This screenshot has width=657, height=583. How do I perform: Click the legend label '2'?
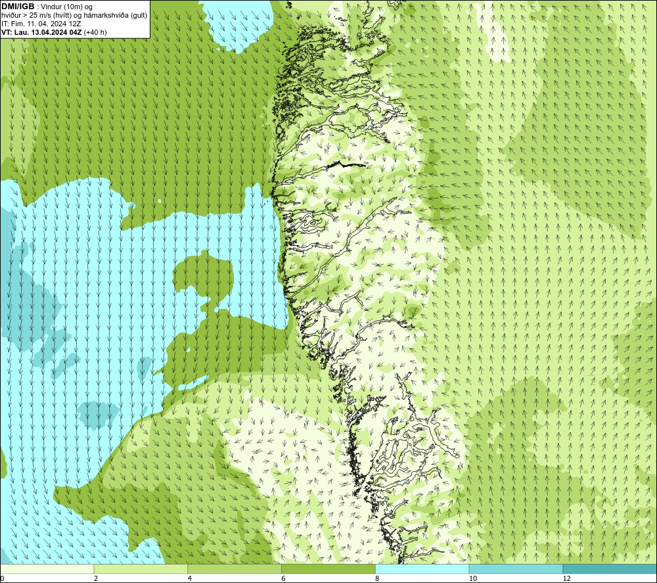[96, 578]
